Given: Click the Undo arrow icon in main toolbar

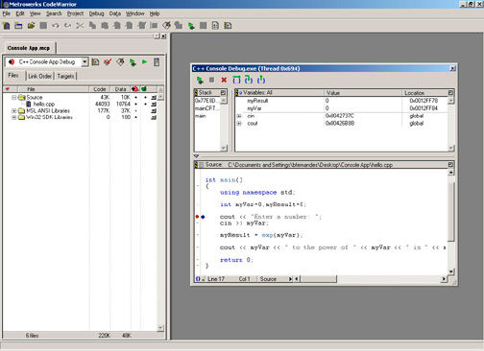Looking at the screenshot, I should click(56, 26).
